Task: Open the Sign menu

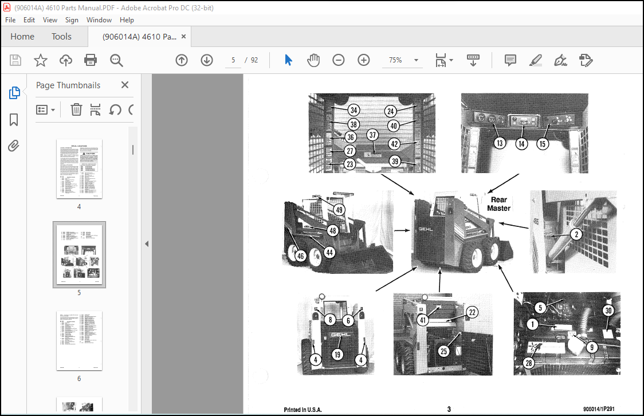Action: pos(72,19)
